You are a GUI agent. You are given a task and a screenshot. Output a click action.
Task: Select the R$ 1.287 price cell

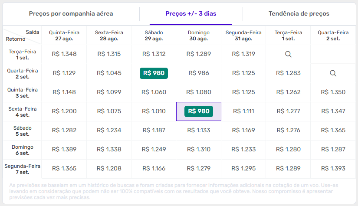[333, 149]
